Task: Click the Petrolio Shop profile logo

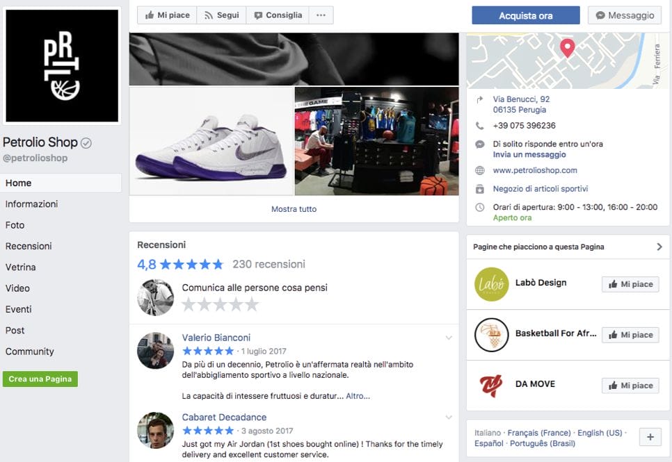Action: pyautogui.click(x=62, y=66)
